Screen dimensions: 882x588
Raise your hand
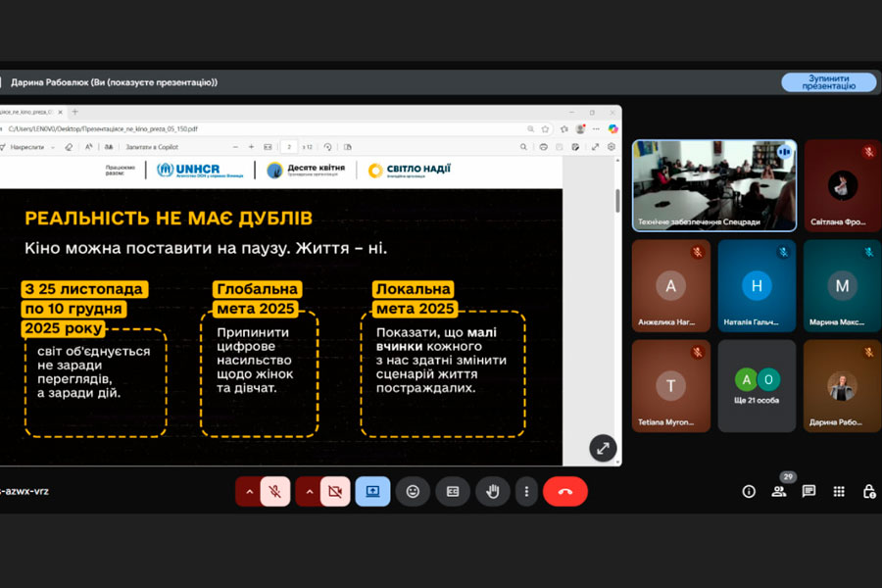493,491
